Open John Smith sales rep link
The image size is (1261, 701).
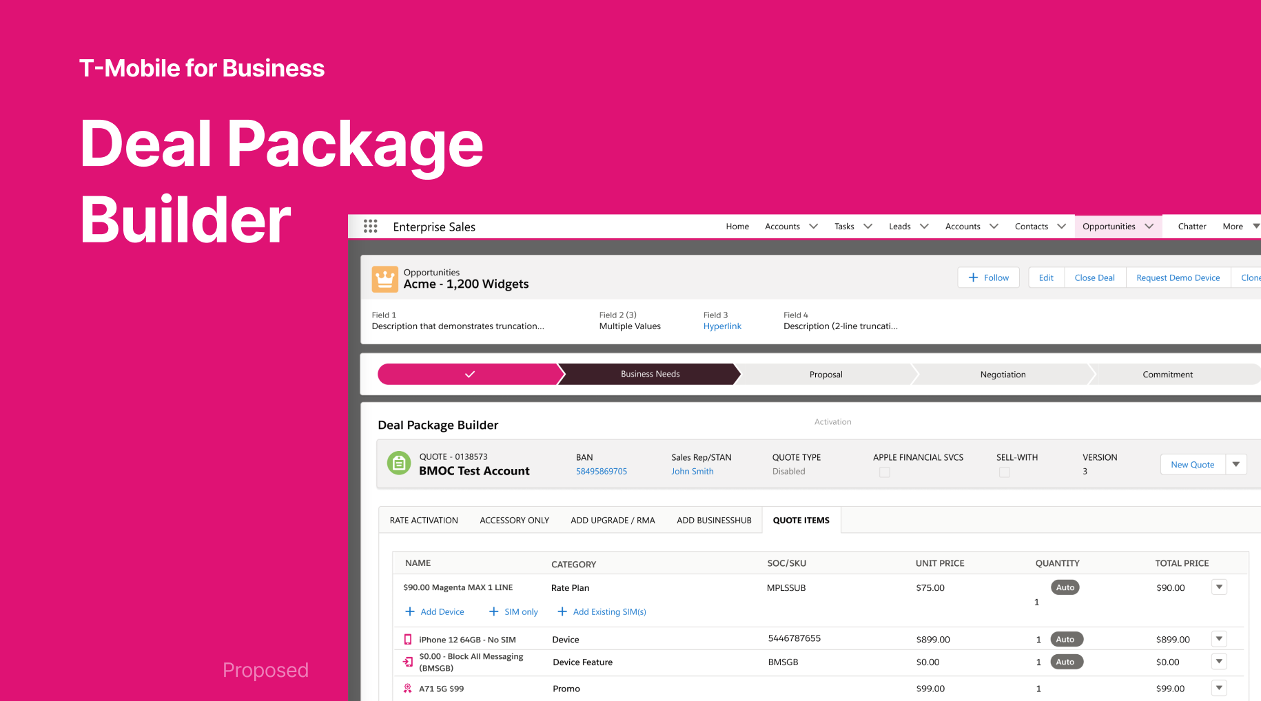[693, 472]
